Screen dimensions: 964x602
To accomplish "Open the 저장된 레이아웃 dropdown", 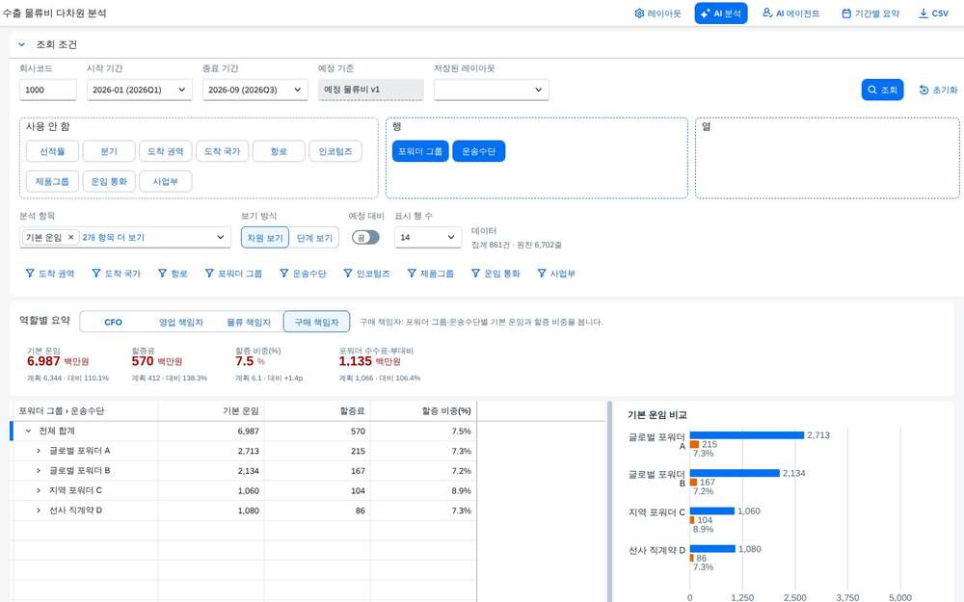I will pos(492,90).
